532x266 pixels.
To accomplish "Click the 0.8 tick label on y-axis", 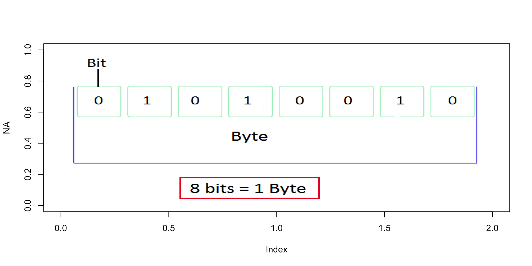I will pyautogui.click(x=28, y=81).
